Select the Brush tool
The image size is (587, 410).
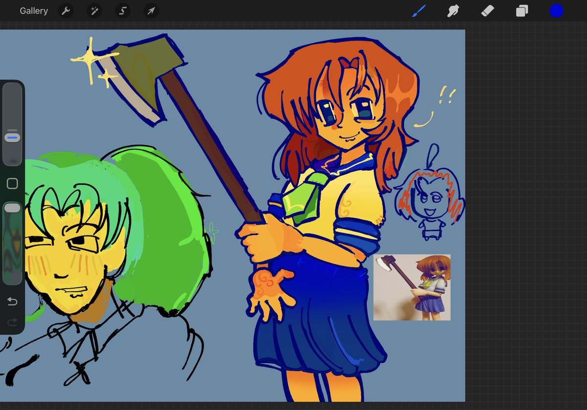coord(419,11)
